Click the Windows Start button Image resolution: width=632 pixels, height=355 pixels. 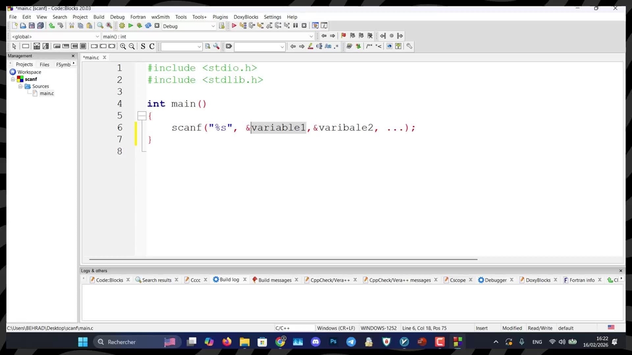pyautogui.click(x=82, y=342)
